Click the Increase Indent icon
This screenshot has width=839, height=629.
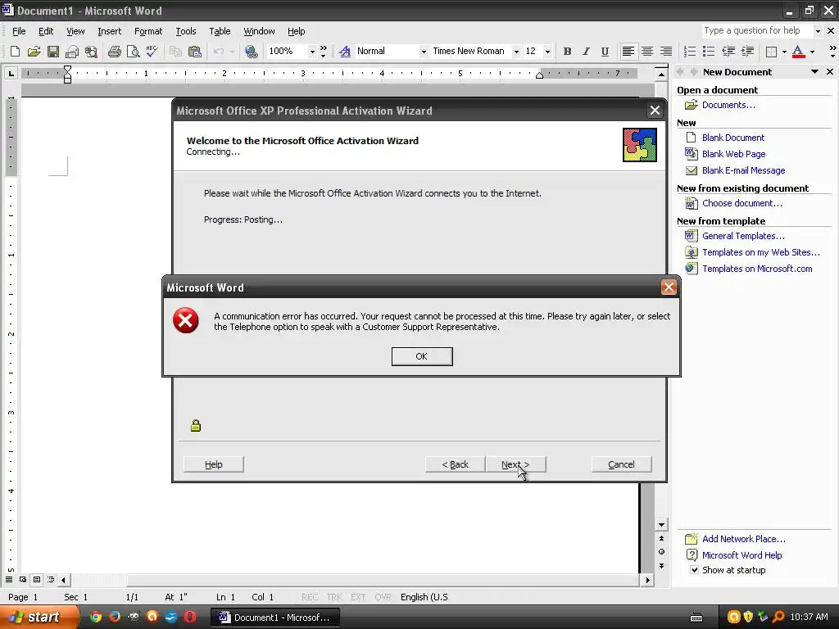(x=747, y=52)
